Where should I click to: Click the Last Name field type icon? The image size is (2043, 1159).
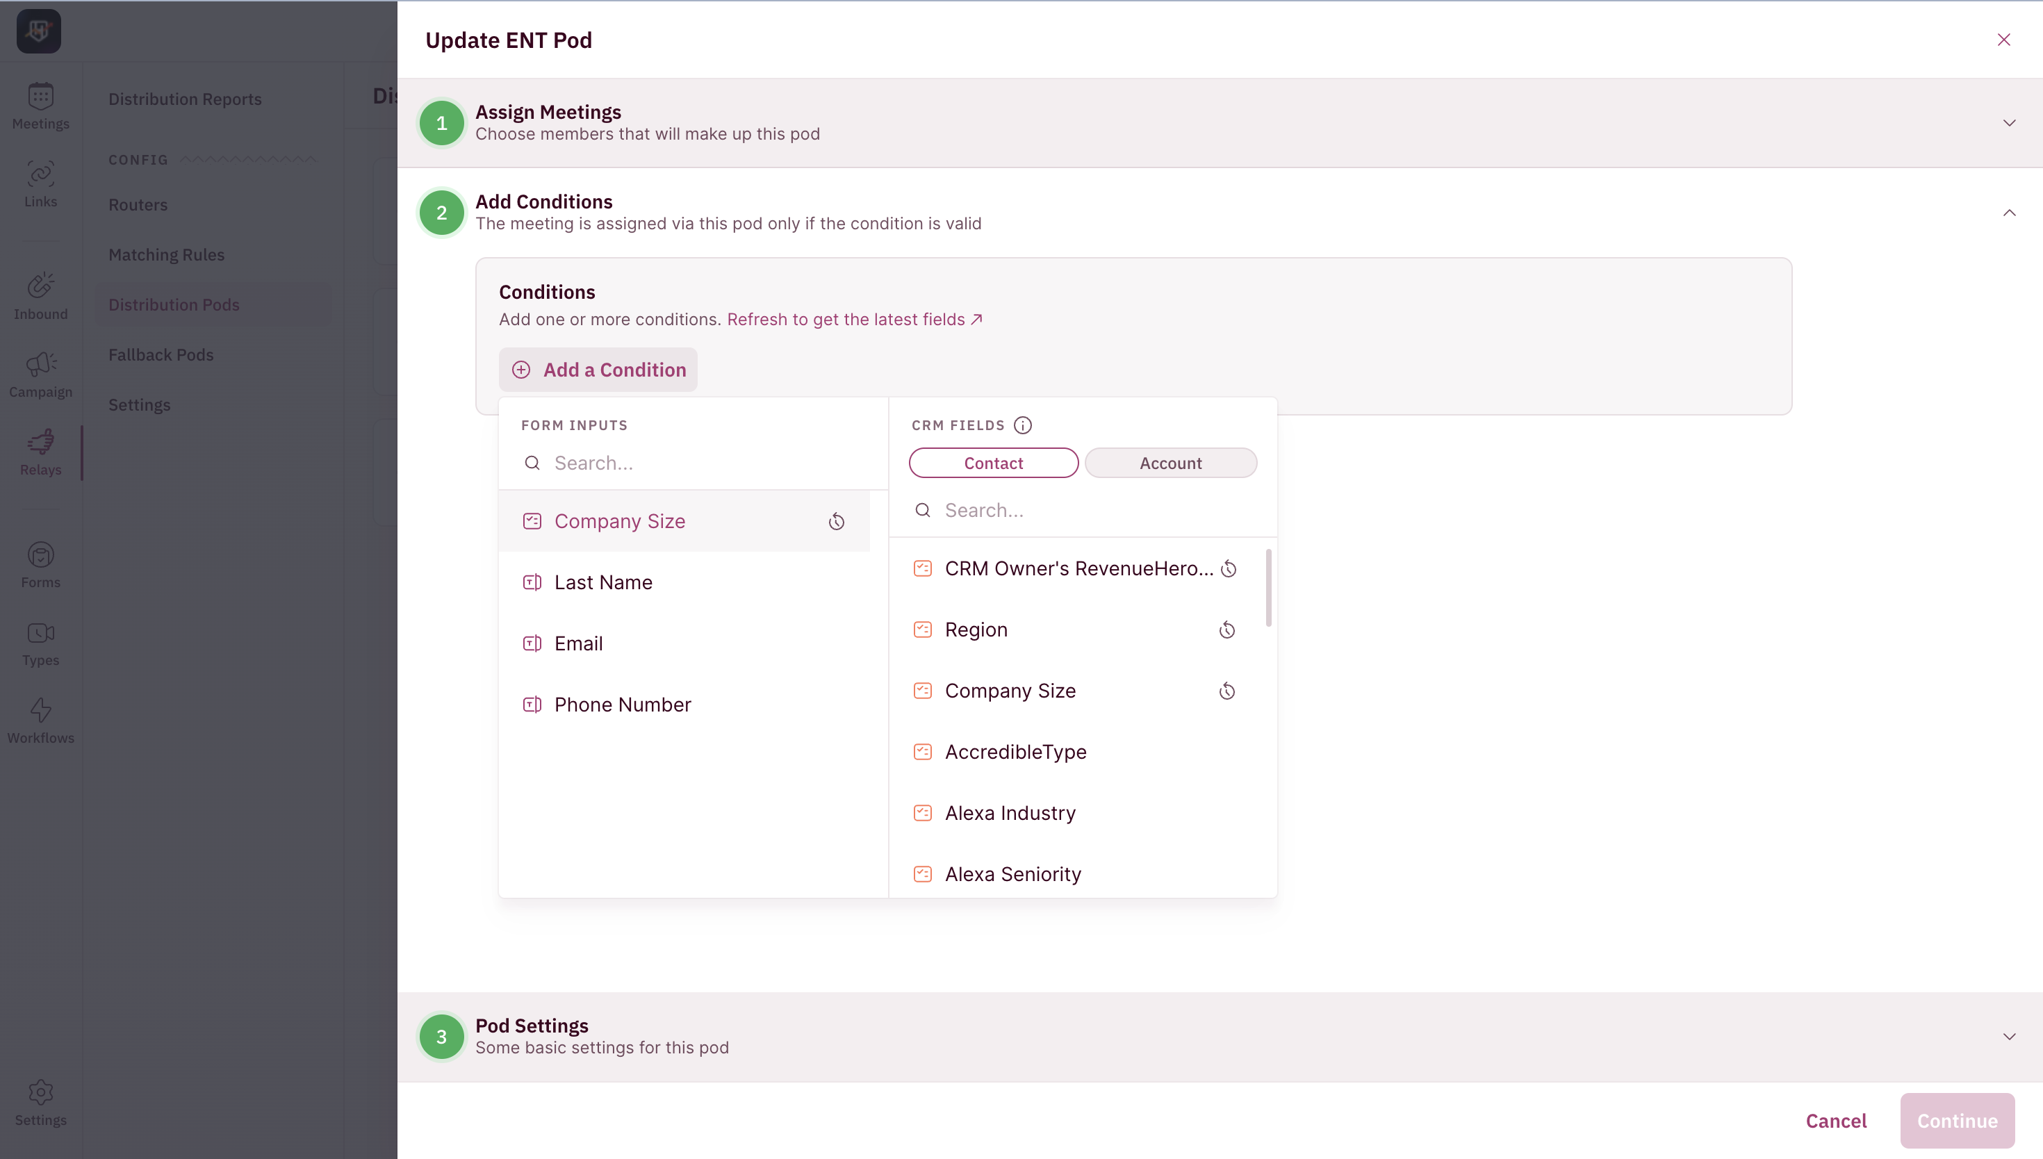(532, 582)
